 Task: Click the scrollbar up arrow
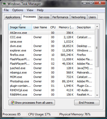tap(97, 27)
